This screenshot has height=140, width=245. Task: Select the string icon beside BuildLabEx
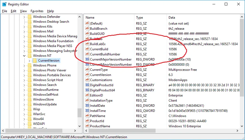(87, 44)
